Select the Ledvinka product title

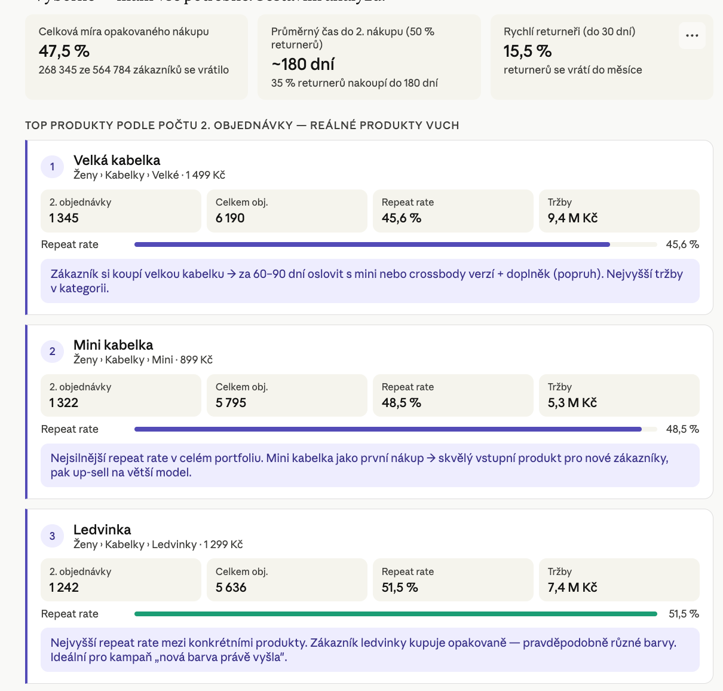click(x=102, y=530)
